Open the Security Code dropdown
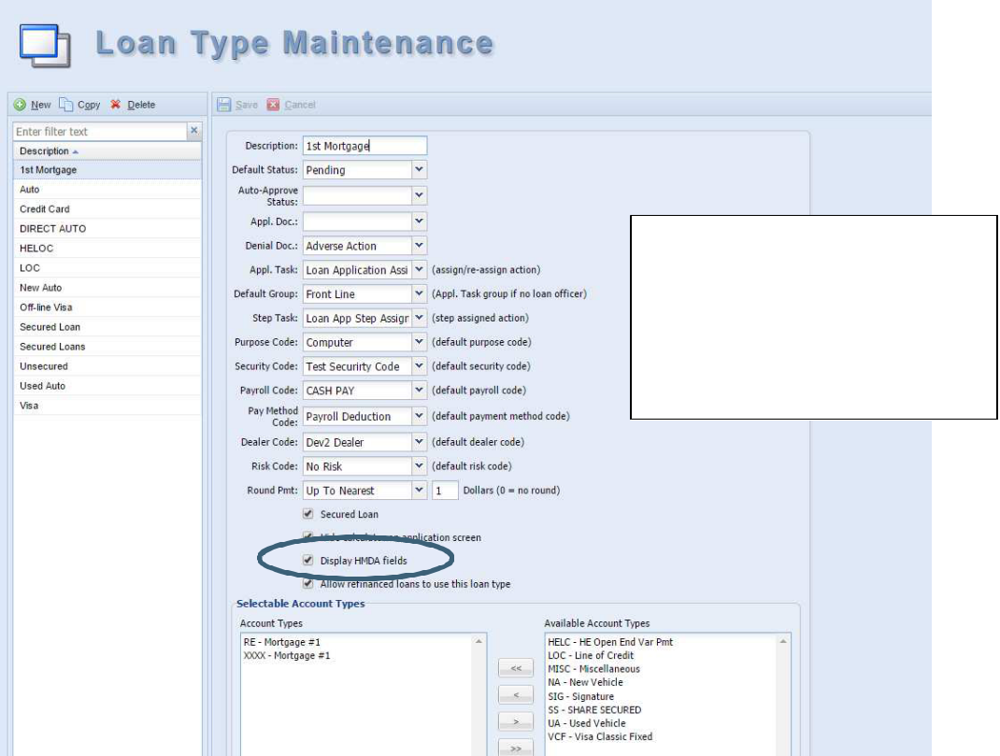Image resolution: width=1000 pixels, height=756 pixels. tap(419, 366)
